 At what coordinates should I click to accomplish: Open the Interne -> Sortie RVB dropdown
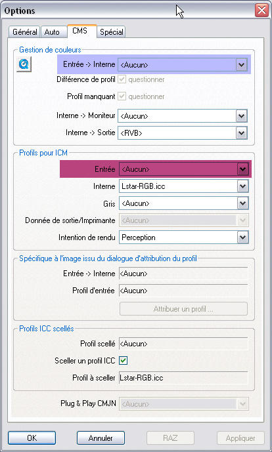(241, 133)
